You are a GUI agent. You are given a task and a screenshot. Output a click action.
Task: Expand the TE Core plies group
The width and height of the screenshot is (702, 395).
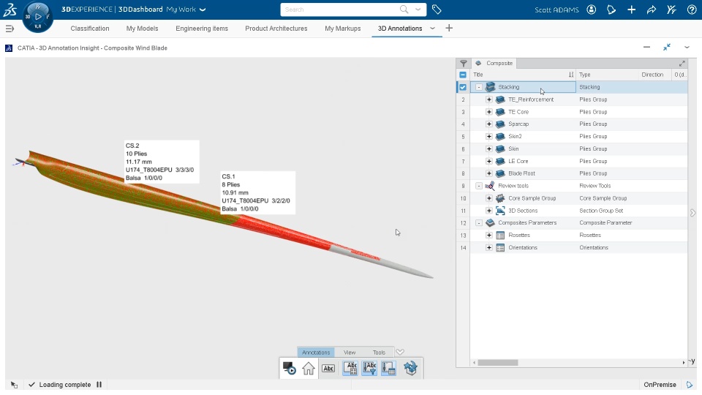pyautogui.click(x=489, y=112)
